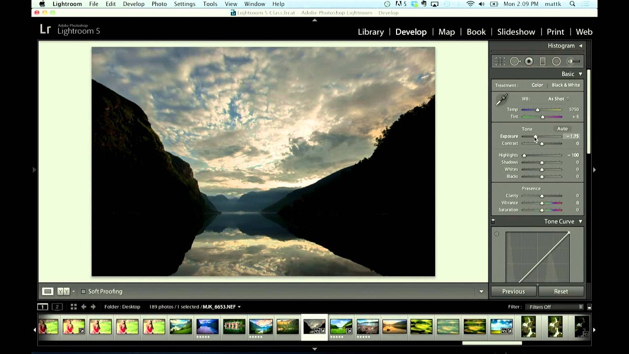Click the Previous button
The width and height of the screenshot is (629, 354).
tap(514, 292)
